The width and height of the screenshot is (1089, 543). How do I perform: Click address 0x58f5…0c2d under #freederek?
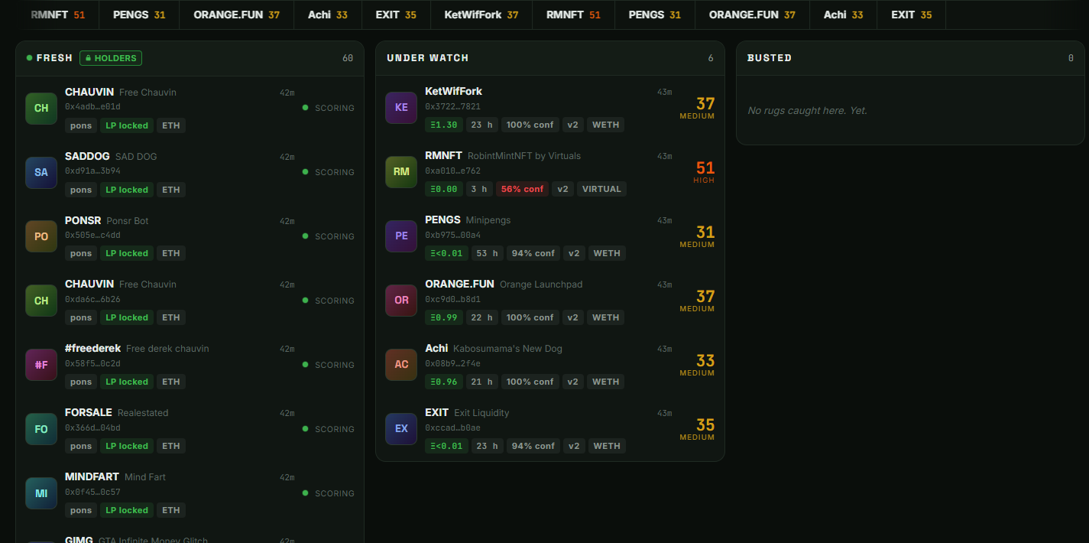[92, 363]
